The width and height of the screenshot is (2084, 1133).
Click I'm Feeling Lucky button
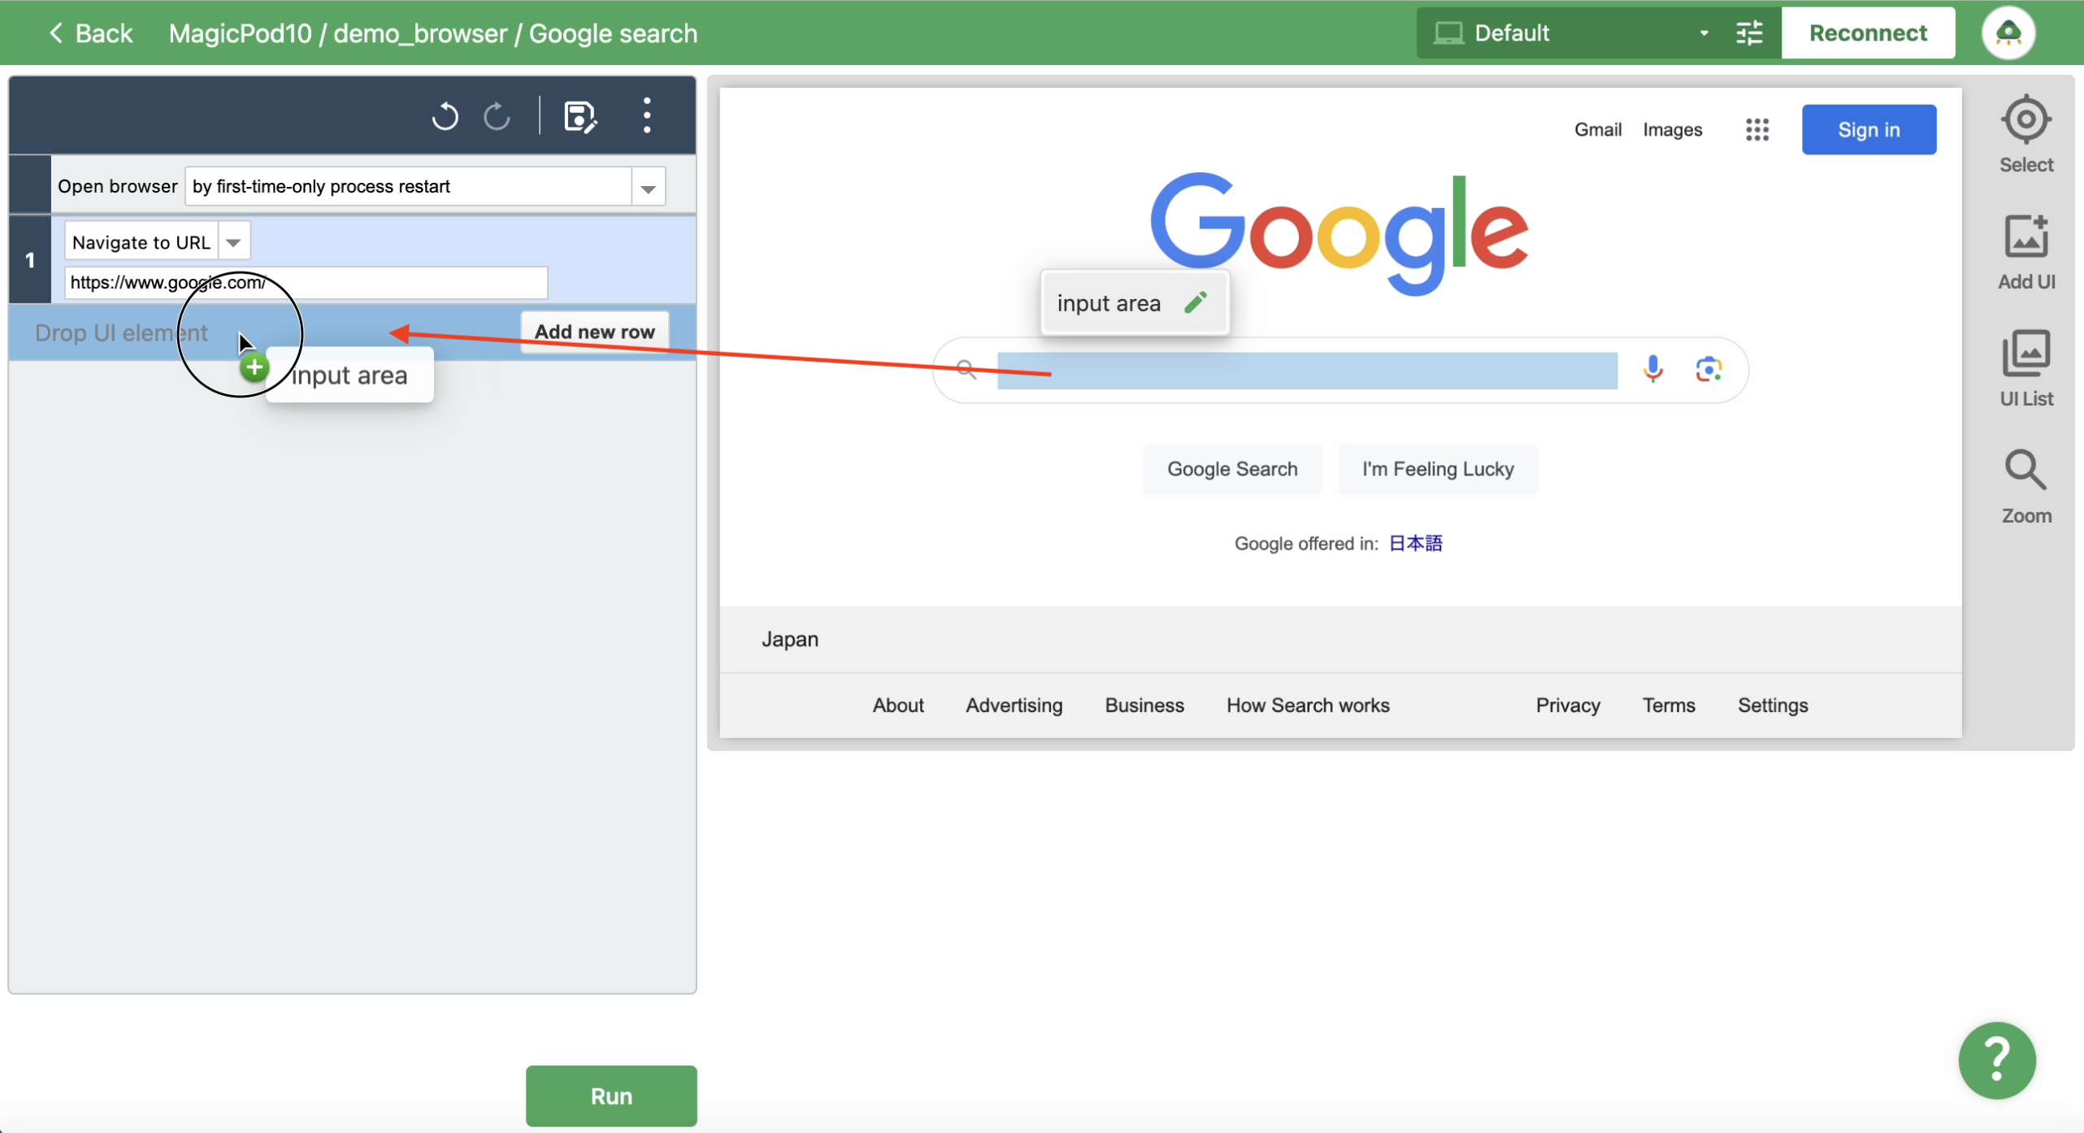[1438, 469]
